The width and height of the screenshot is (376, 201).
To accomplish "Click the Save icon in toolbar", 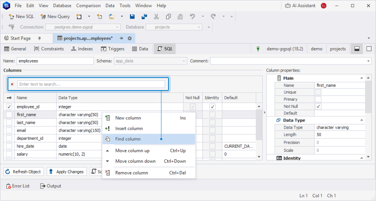I will point(132,17).
